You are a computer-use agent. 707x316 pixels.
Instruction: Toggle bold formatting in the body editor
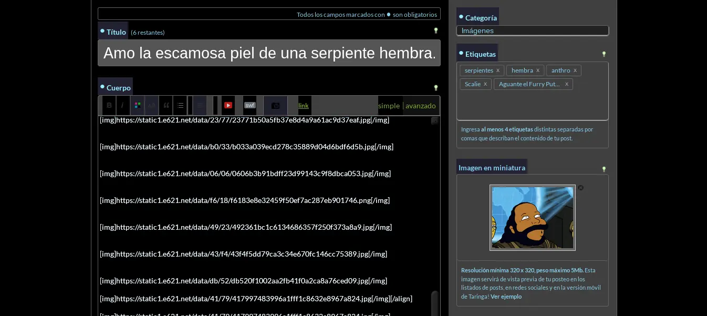click(x=109, y=105)
